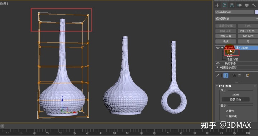
Task: Click the timeline arrow button at left edge
Action: click(x=3, y=126)
